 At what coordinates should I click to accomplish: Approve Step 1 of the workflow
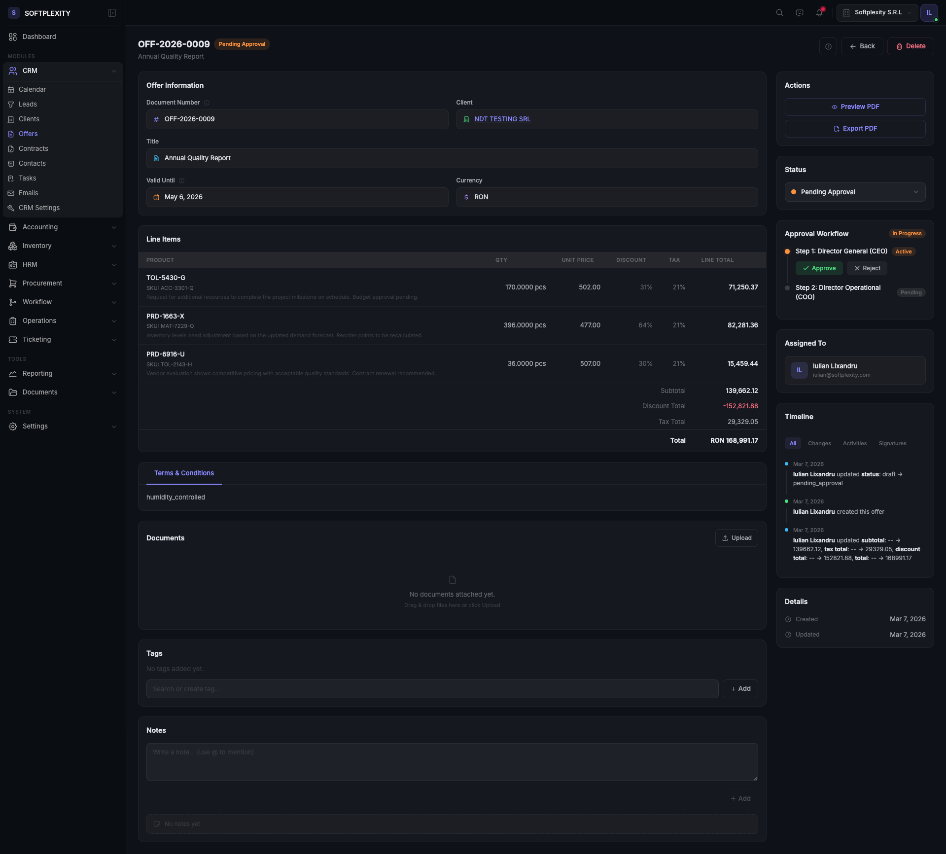819,268
